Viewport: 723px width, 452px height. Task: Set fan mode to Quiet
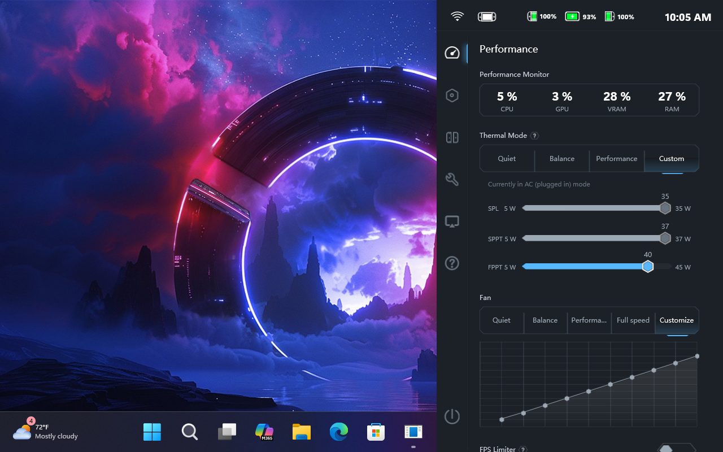click(501, 320)
